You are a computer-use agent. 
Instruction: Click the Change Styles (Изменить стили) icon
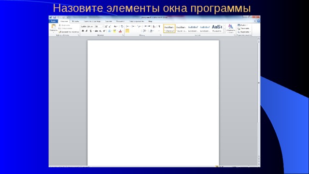point(231,29)
